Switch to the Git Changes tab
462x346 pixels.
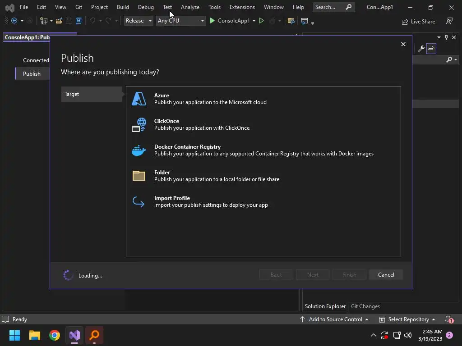click(365, 306)
